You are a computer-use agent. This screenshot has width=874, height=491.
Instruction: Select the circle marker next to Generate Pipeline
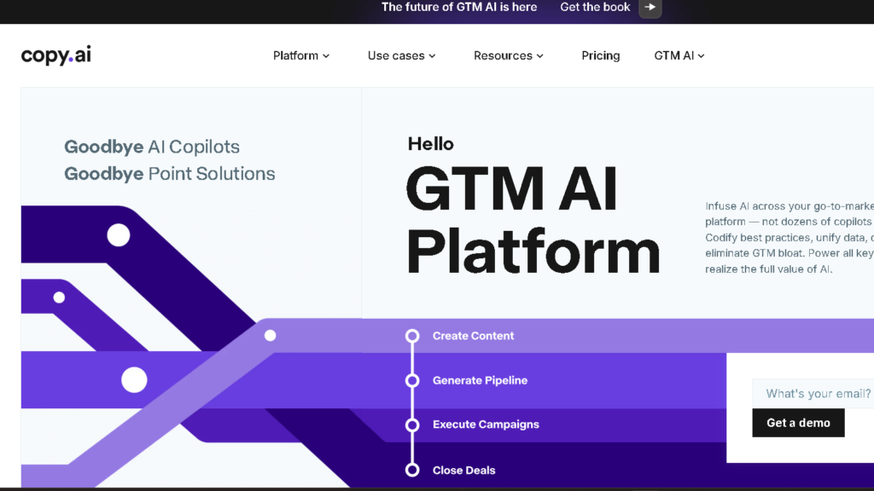(412, 380)
